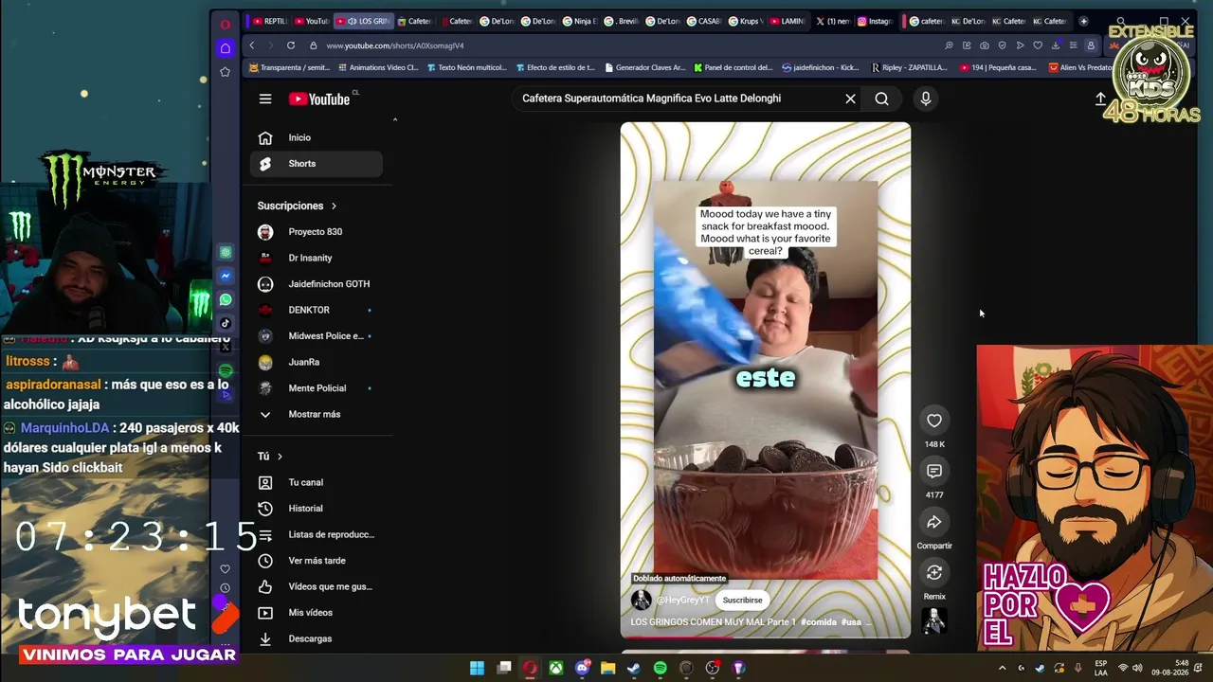1213x682 pixels.
Task: Open Xbox from the taskbar
Action: (555, 668)
